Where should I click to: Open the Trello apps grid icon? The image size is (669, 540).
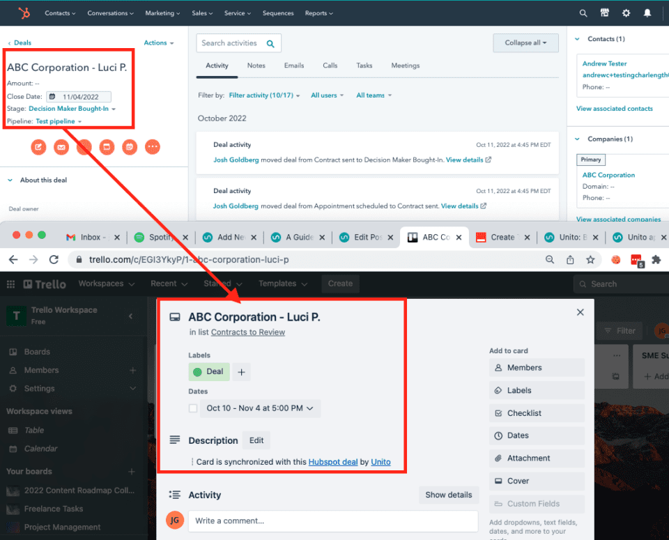point(10,284)
